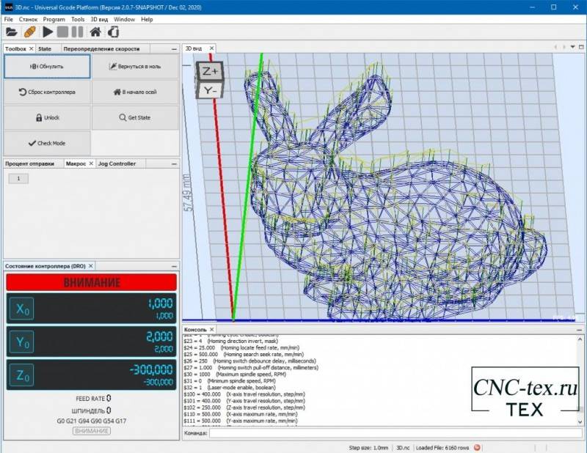Click the Get State button

[x=135, y=117]
